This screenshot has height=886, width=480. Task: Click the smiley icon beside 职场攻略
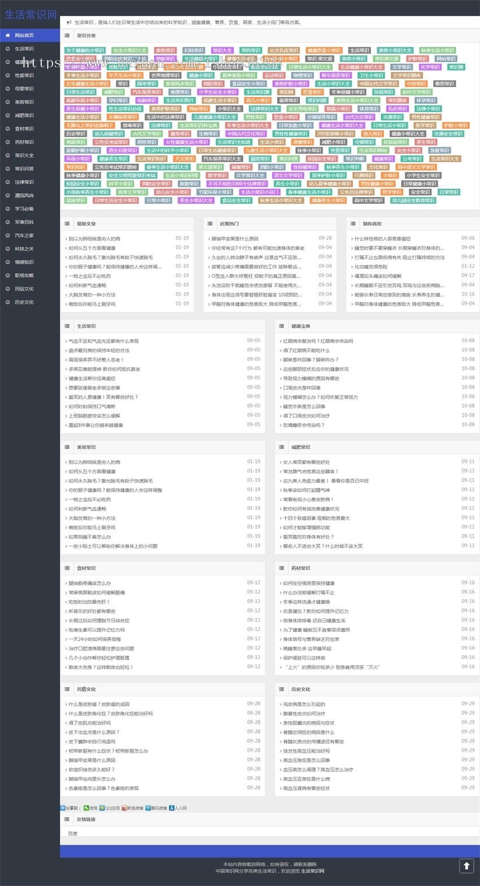[x=7, y=276]
